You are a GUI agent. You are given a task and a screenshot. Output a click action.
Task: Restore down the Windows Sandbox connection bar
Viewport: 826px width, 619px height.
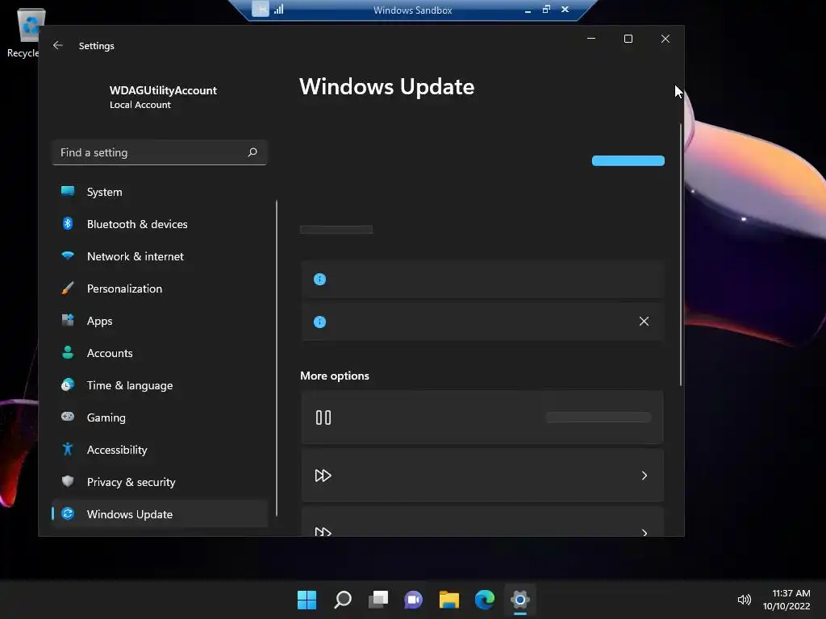pyautogui.click(x=546, y=9)
